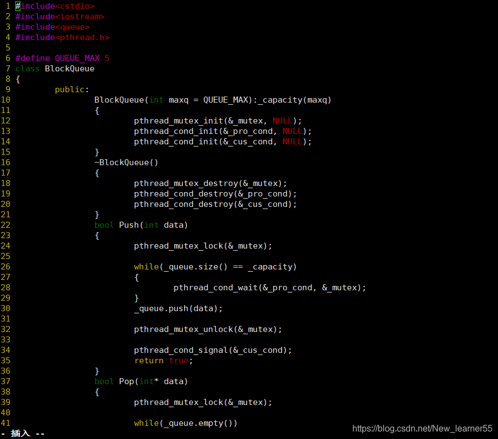Click the #include<pthread.h> line
This screenshot has width=498, height=439.
click(x=62, y=37)
